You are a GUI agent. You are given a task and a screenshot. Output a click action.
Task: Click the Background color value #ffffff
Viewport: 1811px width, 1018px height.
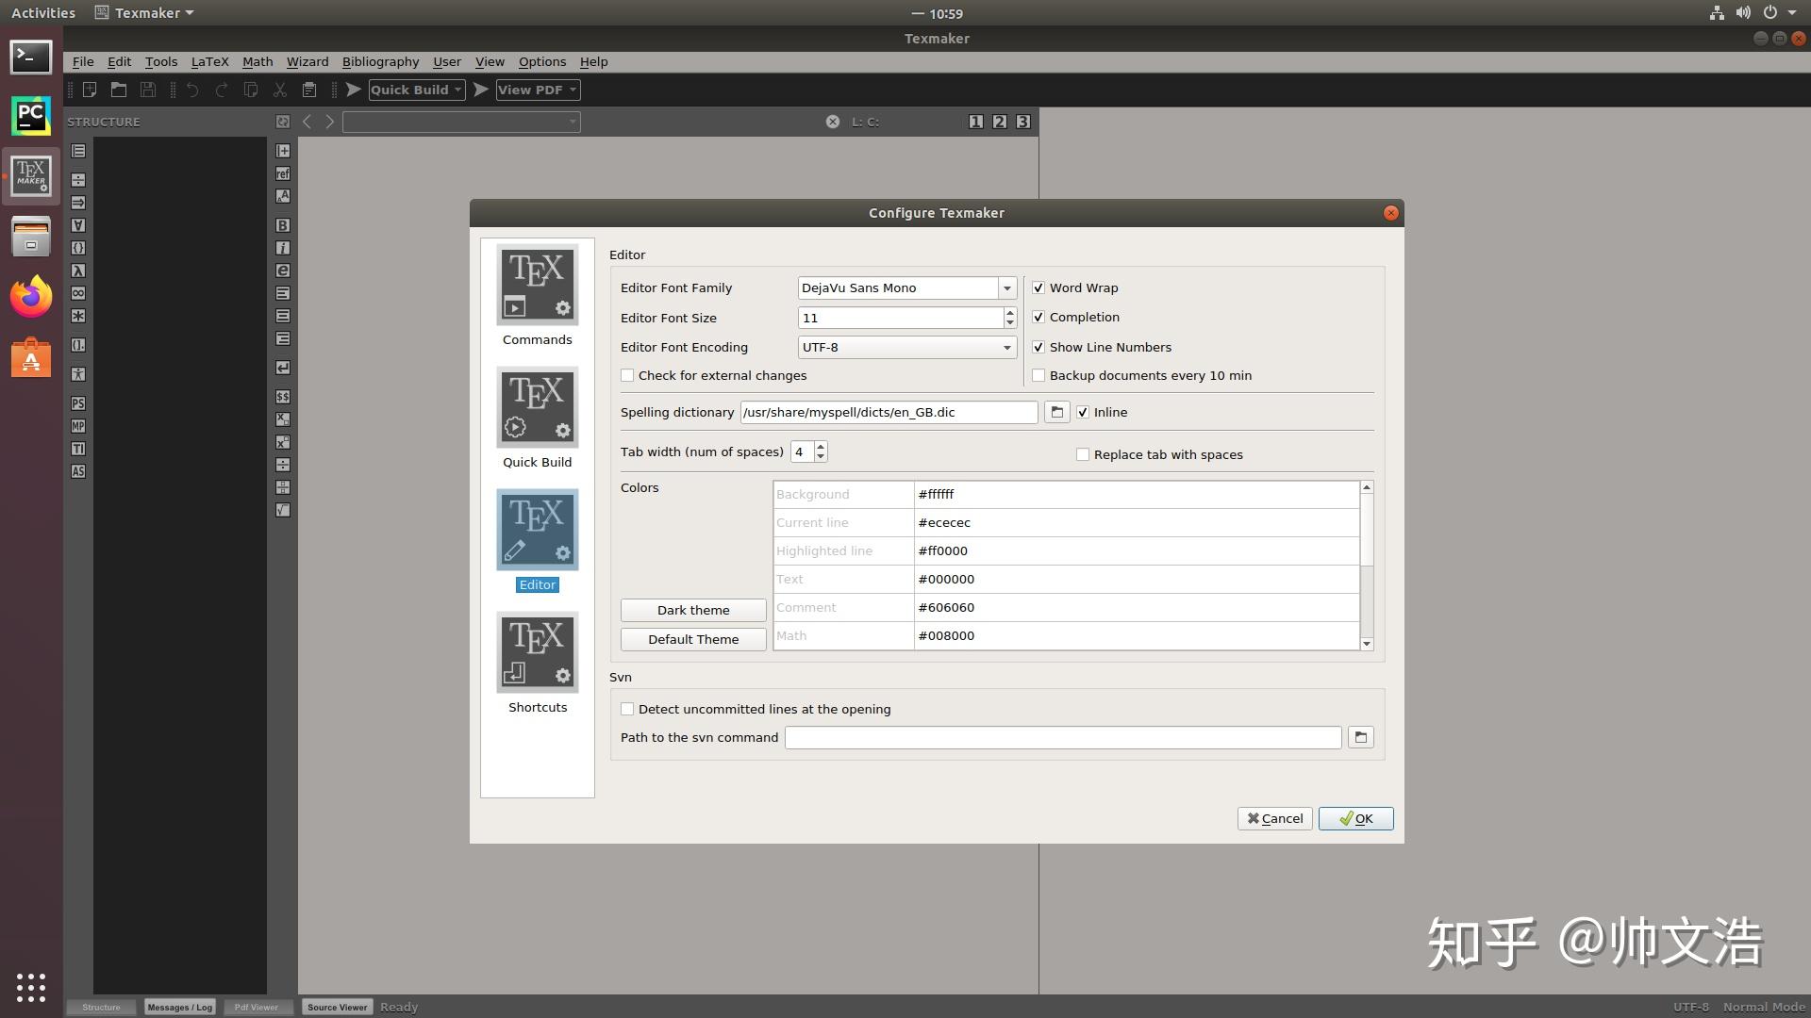1137,494
